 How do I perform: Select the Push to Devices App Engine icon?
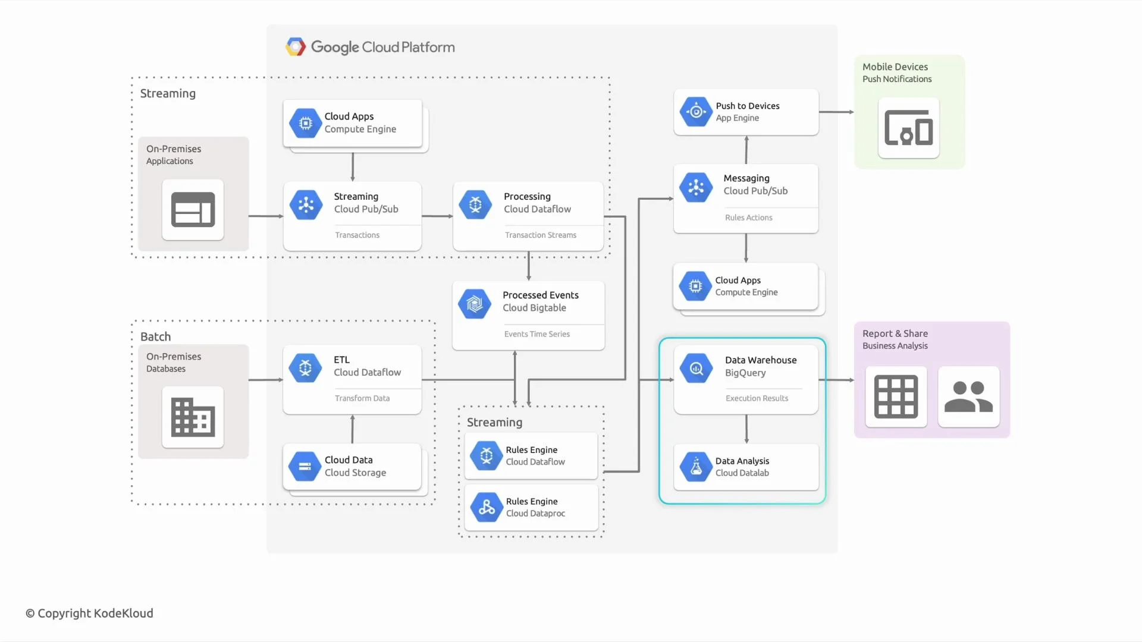[x=696, y=111]
